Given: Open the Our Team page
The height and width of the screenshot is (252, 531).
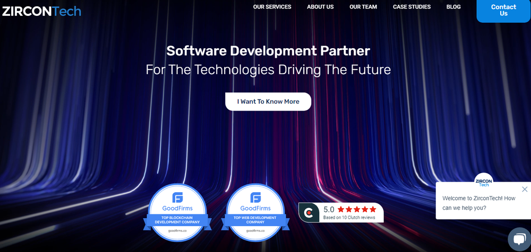Looking at the screenshot, I should pos(363,7).
